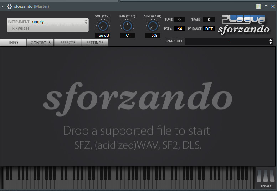Click the VOL. (CC7) knob
Screen dimensions: 277x191
coord(103,26)
